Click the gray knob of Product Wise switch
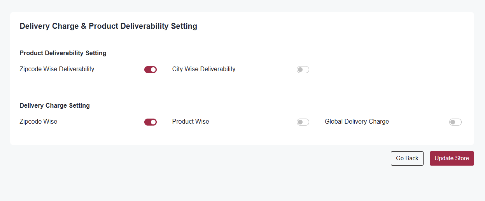This screenshot has height=201, width=485. (x=300, y=122)
